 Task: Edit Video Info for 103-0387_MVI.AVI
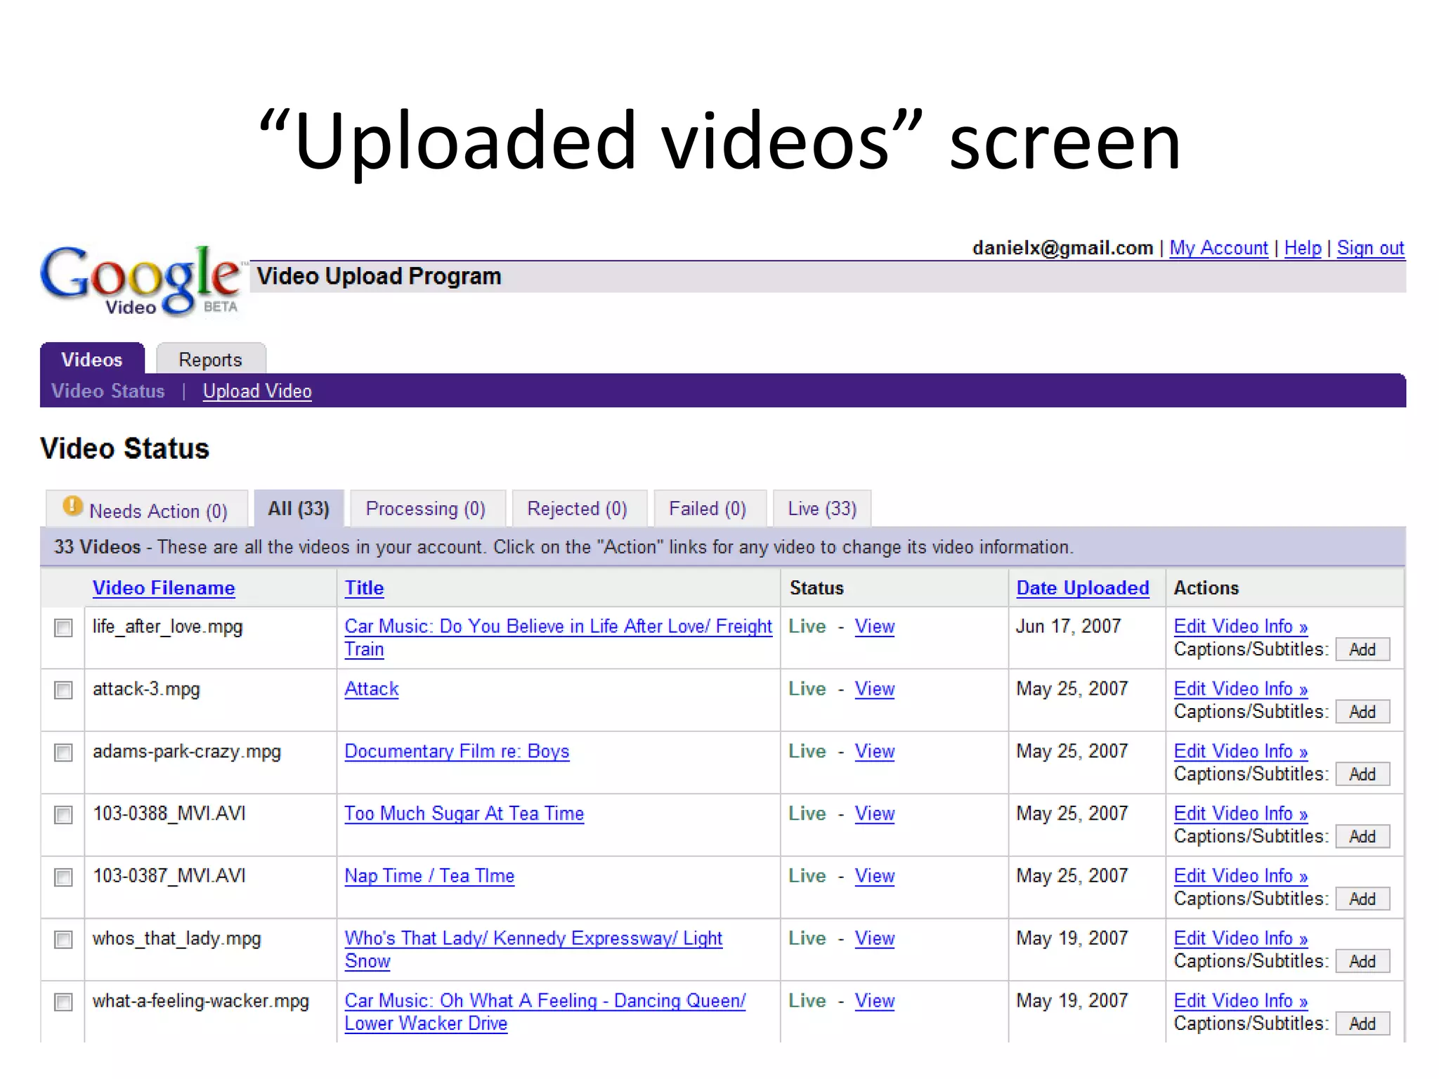point(1241,876)
